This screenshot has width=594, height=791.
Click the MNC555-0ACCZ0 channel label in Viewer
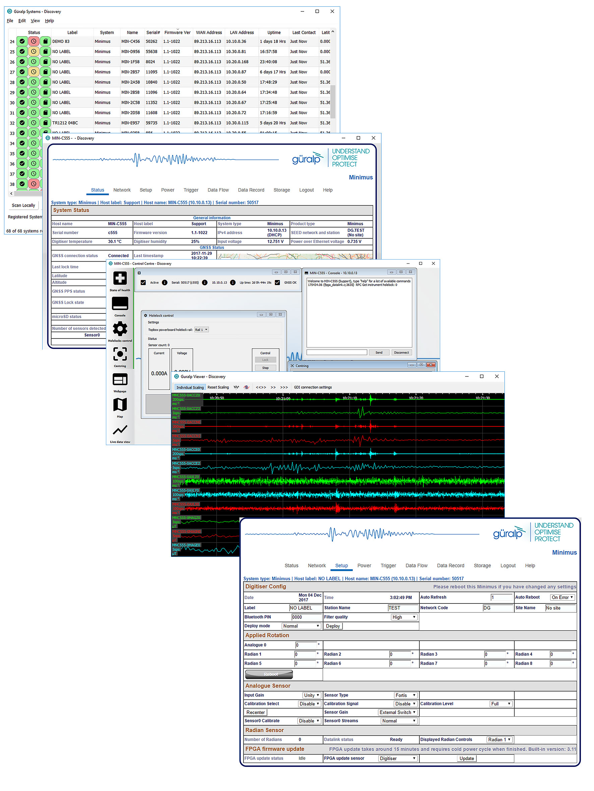click(x=186, y=395)
